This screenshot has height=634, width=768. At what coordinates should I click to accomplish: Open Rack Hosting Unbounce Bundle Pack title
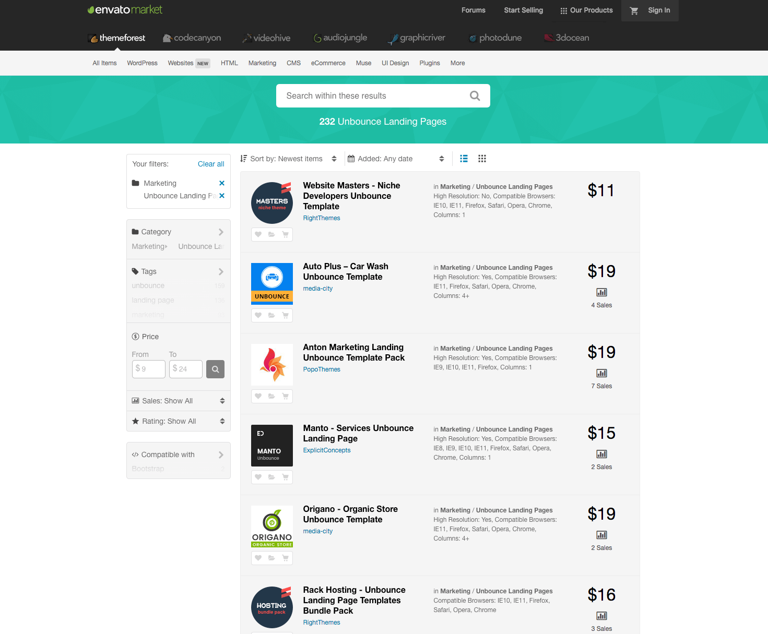pyautogui.click(x=355, y=601)
